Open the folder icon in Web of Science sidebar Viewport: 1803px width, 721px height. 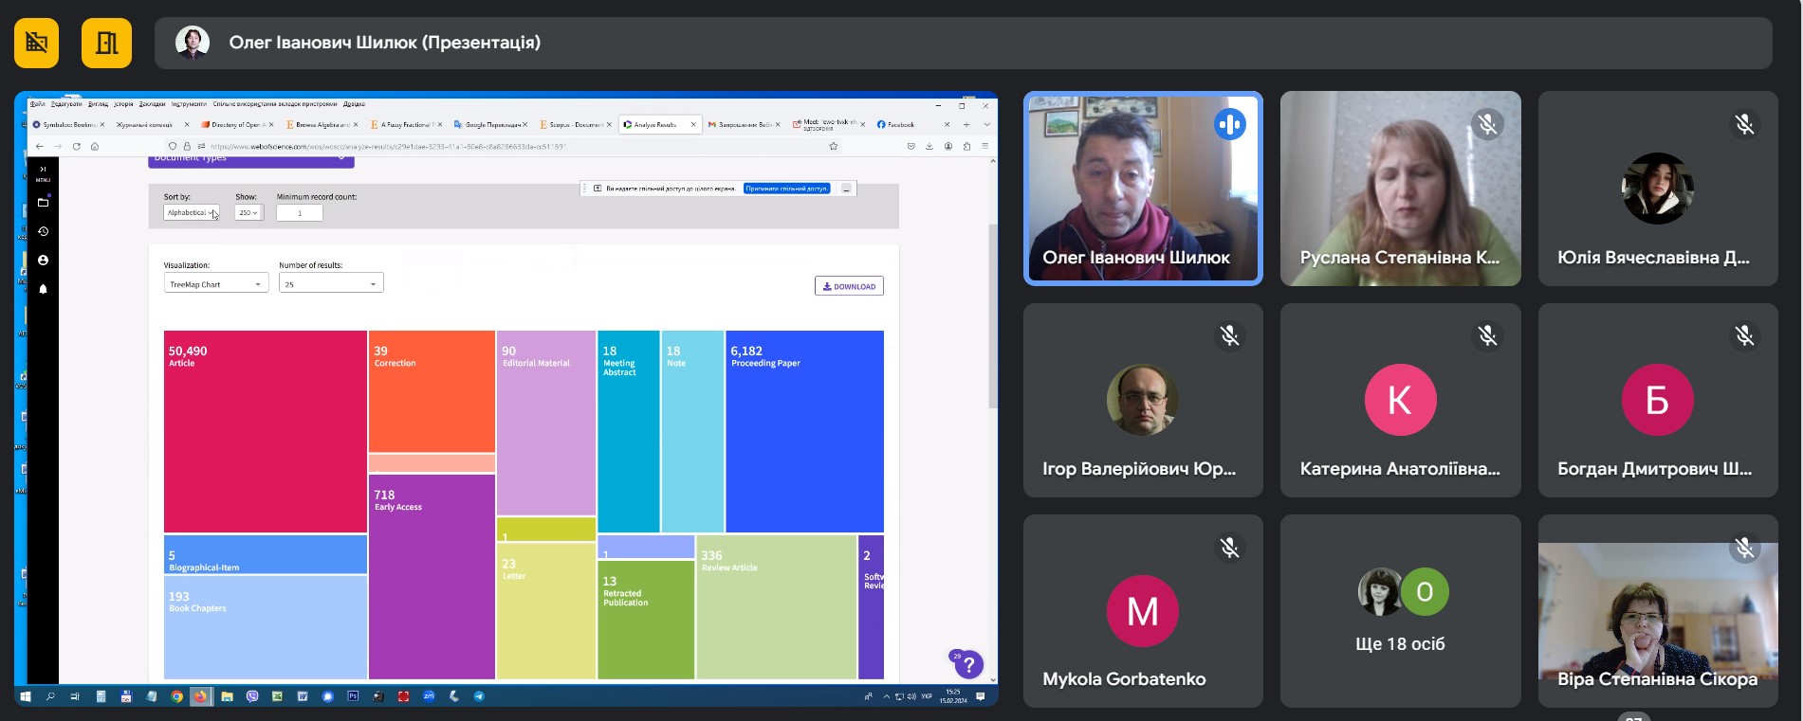(x=43, y=203)
